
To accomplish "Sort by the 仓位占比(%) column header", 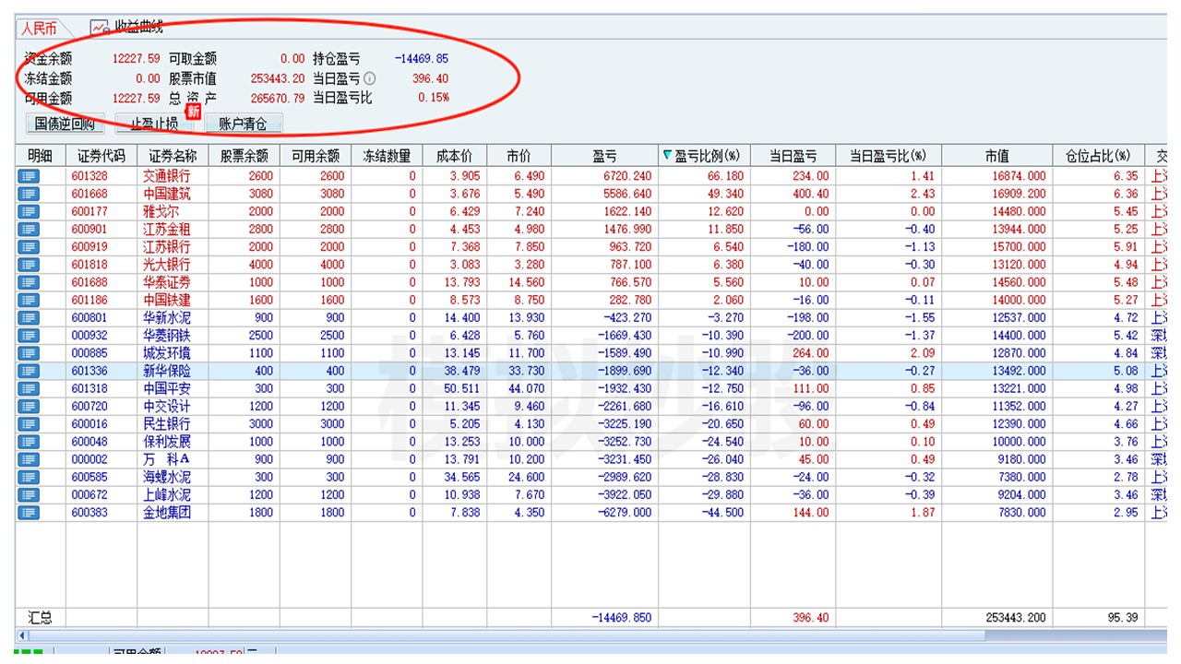I will pyautogui.click(x=1098, y=156).
